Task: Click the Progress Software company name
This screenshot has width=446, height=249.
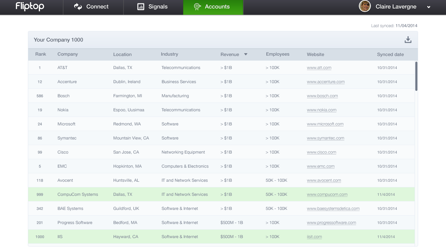Action: tap(75, 223)
